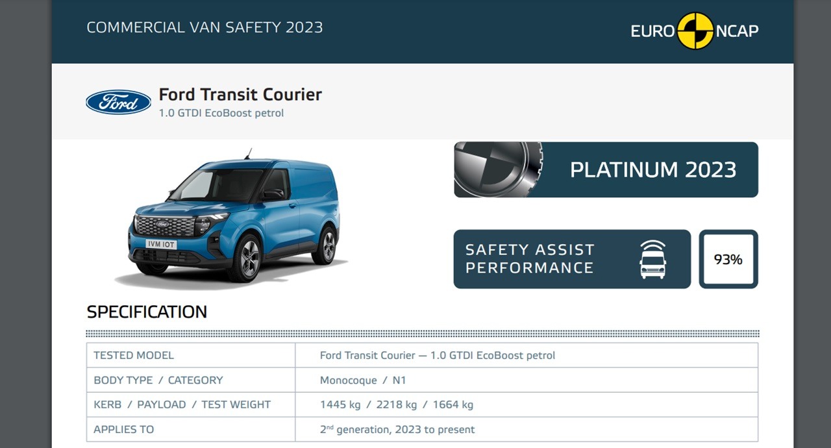The image size is (831, 448).
Task: Select the SPECIFICATION section heading
Action: (147, 312)
